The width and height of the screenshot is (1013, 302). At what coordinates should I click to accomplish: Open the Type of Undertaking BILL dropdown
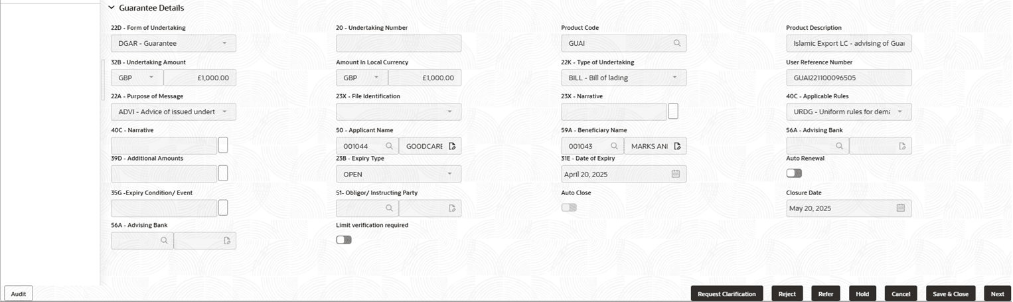coord(623,78)
